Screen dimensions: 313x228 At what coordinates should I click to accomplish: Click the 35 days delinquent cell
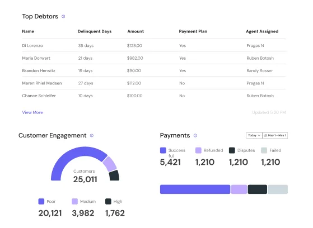[x=86, y=46]
